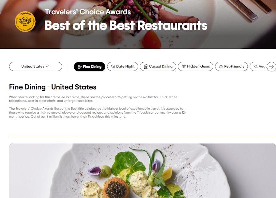This screenshot has width=276, height=198.
Task: Expand the chevron next to United States
Action: coord(47,66)
